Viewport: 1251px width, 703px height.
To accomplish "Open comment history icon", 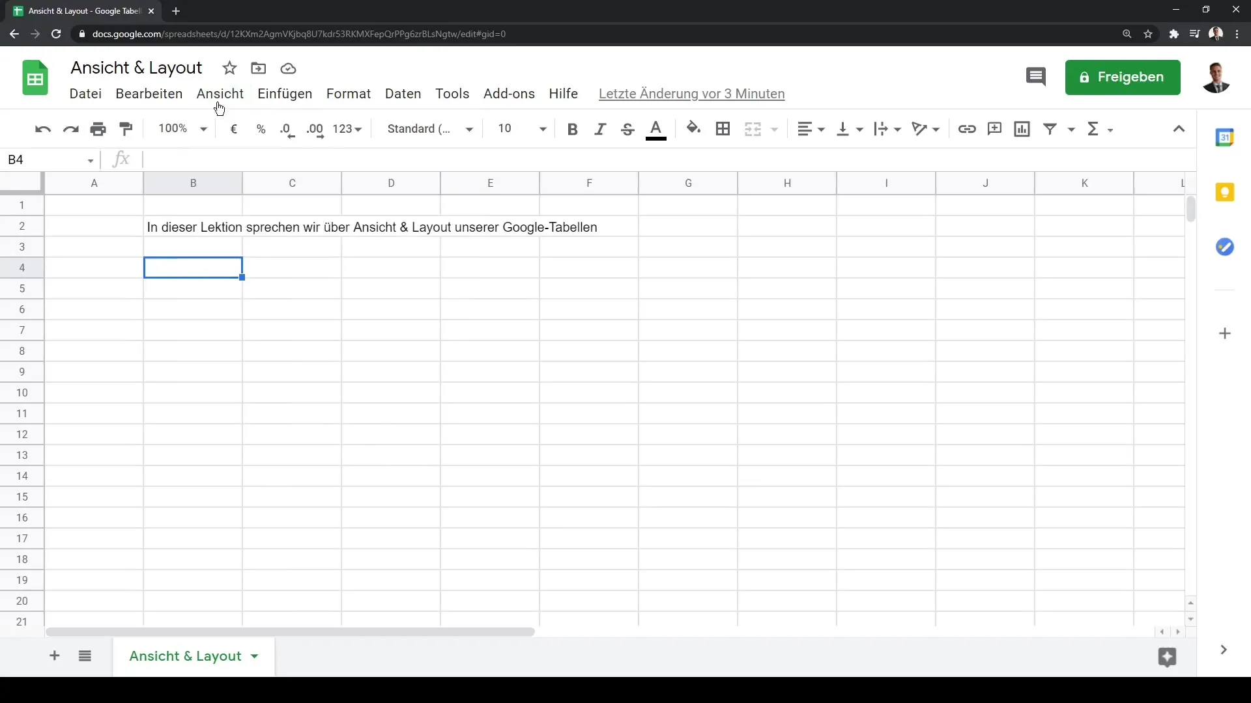I will 1035,77.
